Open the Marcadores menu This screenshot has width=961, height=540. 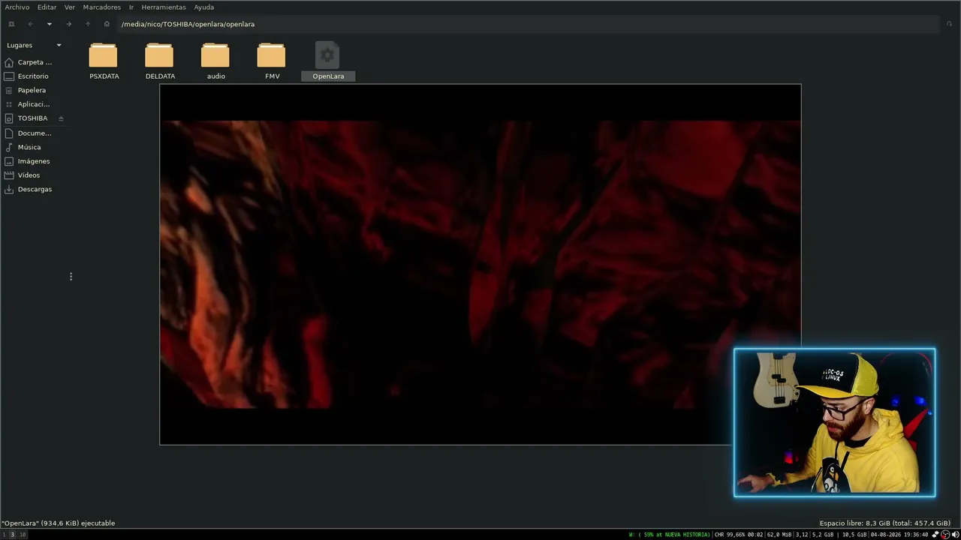101,7
